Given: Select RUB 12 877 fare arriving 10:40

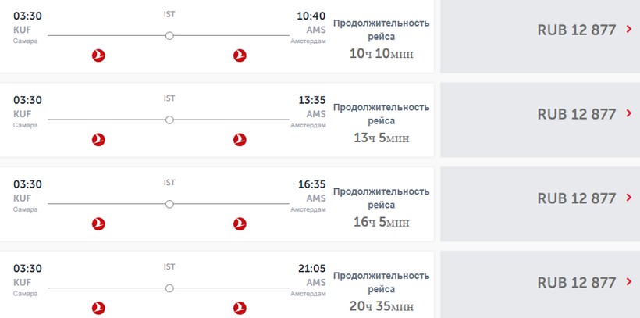Looking at the screenshot, I should [x=577, y=30].
